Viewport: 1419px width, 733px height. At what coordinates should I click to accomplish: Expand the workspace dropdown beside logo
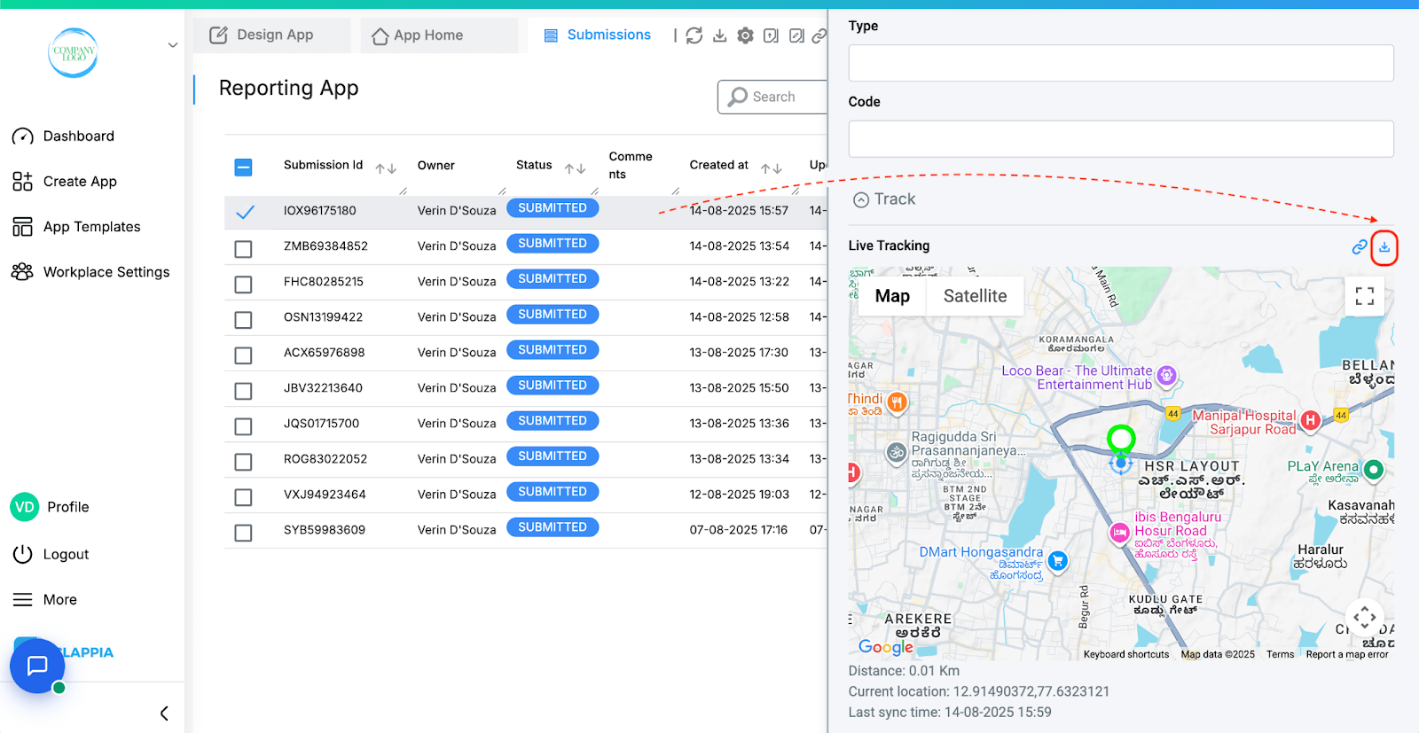point(173,45)
